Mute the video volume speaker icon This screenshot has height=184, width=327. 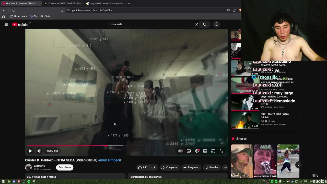(x=39, y=151)
